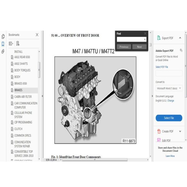Open the AXLE REAR 650i bookmark
This screenshot has height=187, width=187.
(x=22, y=57)
